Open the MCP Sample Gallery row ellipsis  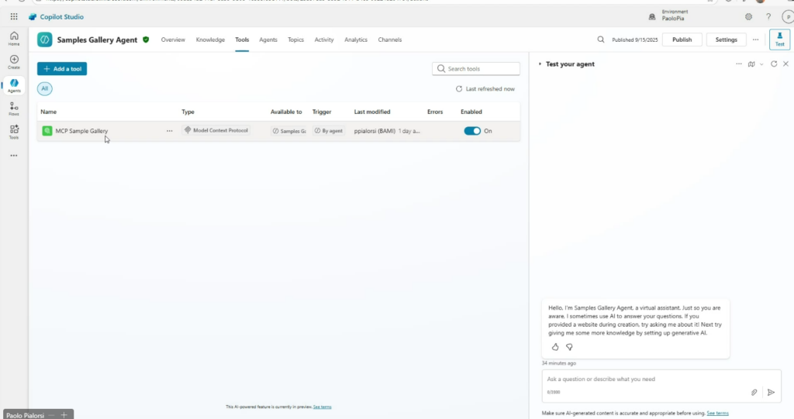point(170,131)
